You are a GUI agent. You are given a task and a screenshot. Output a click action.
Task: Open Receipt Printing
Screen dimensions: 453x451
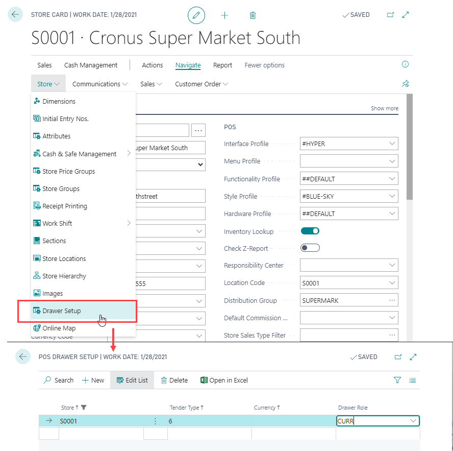tap(83, 206)
